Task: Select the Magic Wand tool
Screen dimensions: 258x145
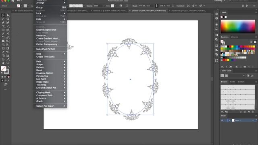Action: coord(3,19)
